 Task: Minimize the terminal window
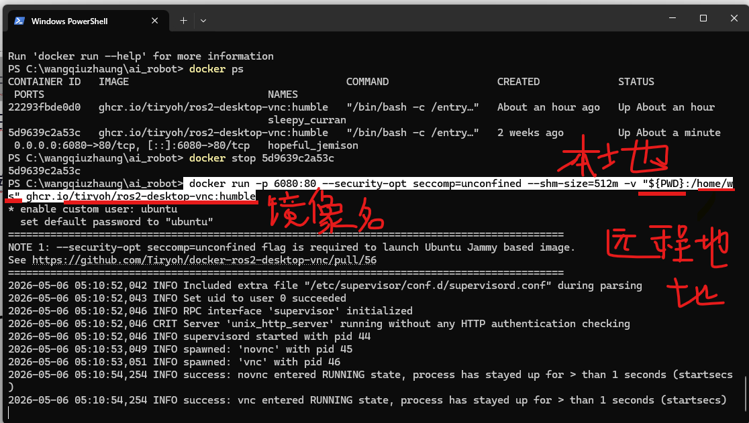coord(672,18)
